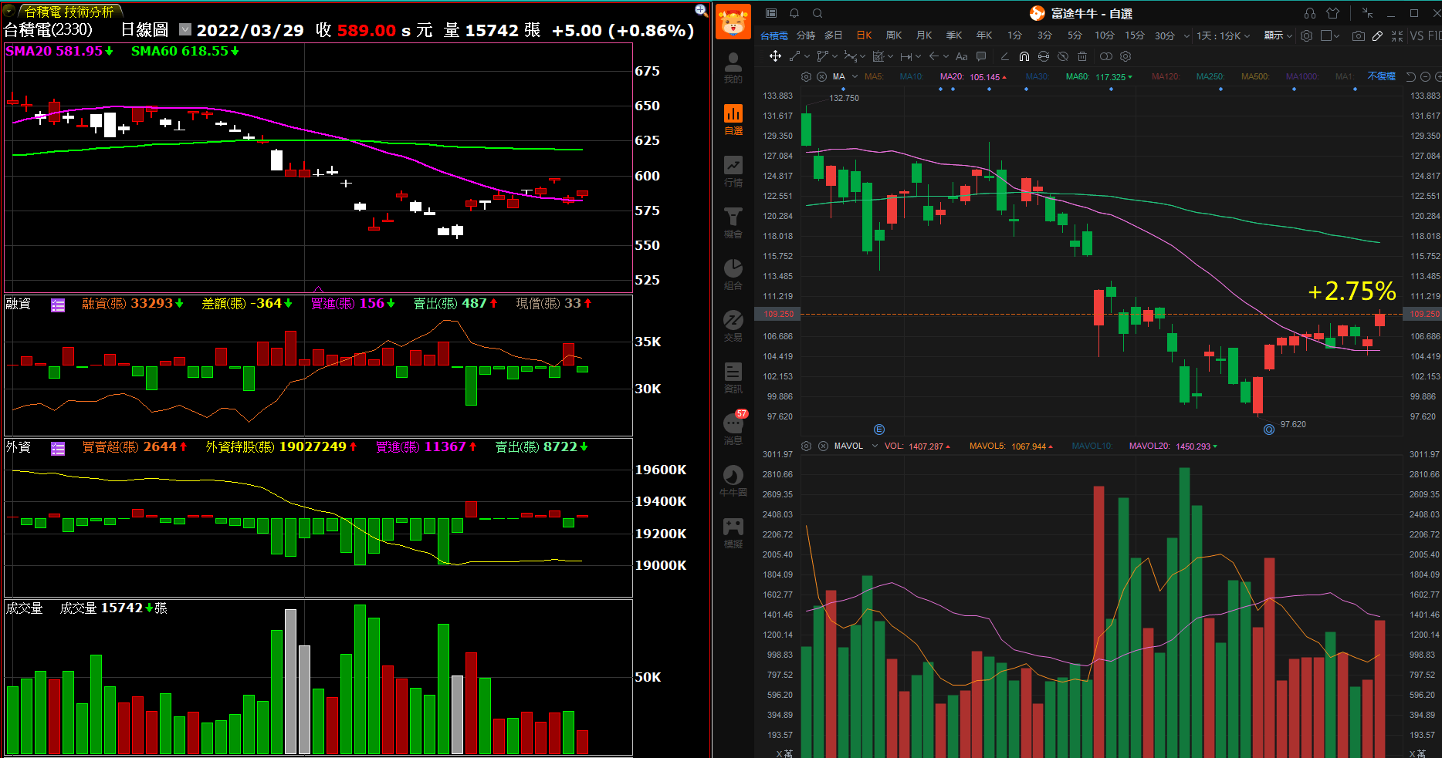
Task: Expand the polygon shape tool dropdown
Action: [834, 56]
